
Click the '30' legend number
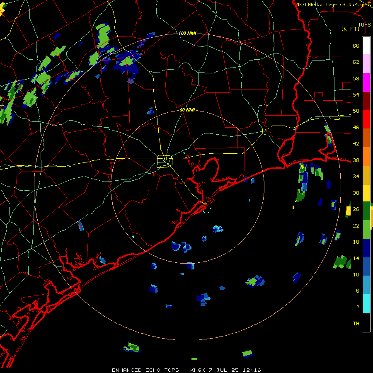pos(356,193)
